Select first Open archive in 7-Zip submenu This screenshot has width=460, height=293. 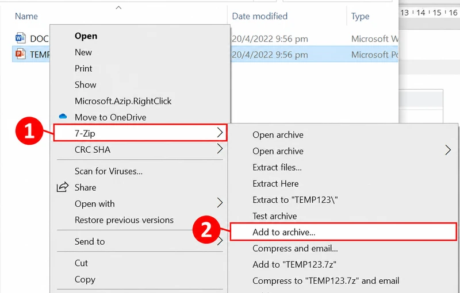click(278, 135)
